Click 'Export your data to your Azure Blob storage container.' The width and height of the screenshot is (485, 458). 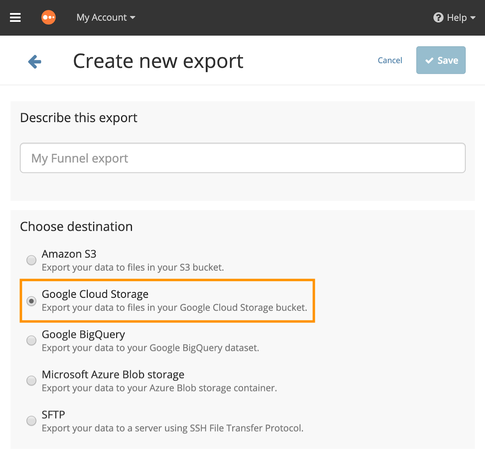(x=159, y=388)
